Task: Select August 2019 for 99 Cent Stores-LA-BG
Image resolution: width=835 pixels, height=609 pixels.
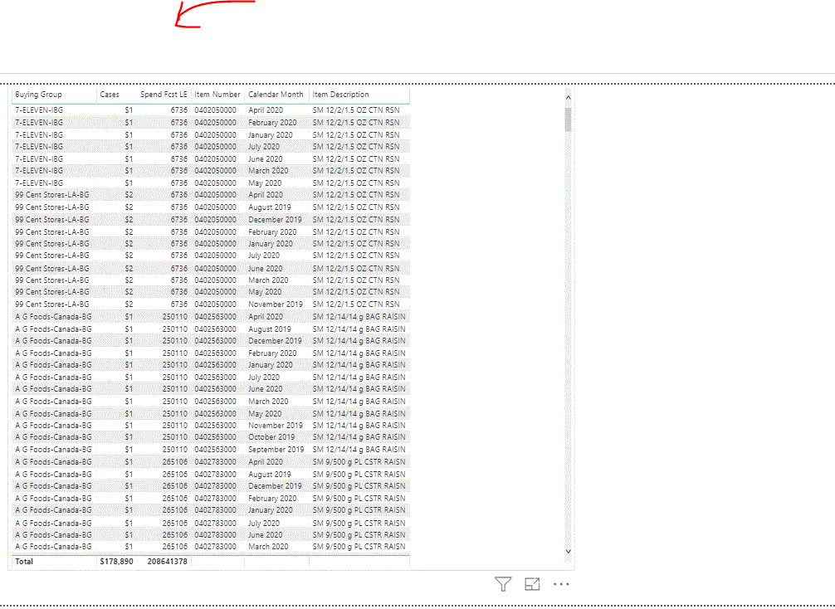Action: 270,207
